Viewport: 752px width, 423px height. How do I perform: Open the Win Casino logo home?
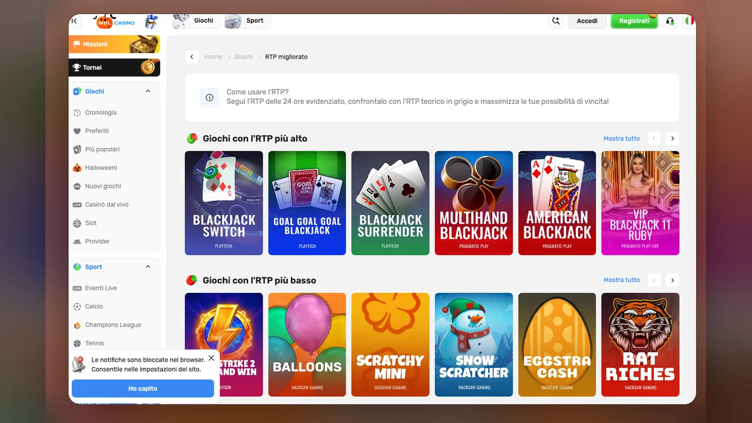coord(115,22)
